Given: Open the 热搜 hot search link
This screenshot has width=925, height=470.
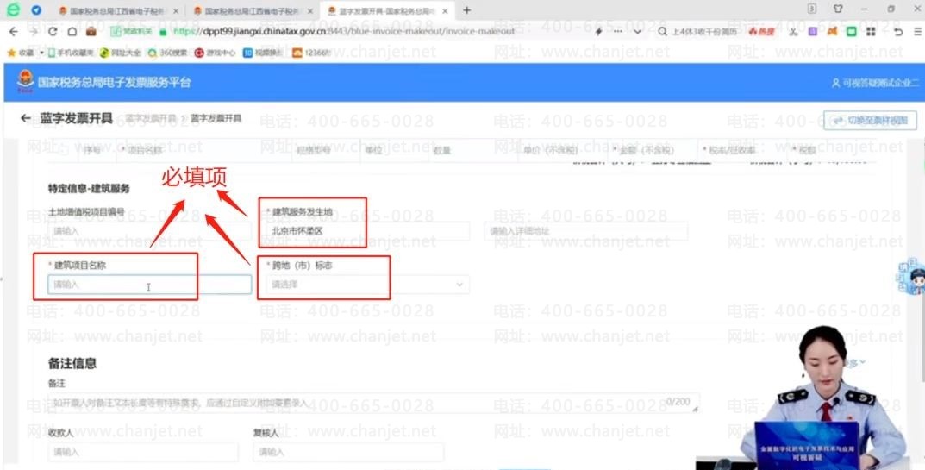Looking at the screenshot, I should (761, 31).
